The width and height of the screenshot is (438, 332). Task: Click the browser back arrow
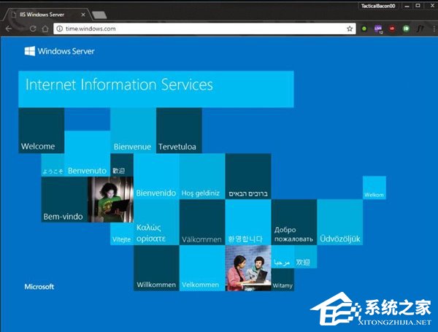click(9, 28)
